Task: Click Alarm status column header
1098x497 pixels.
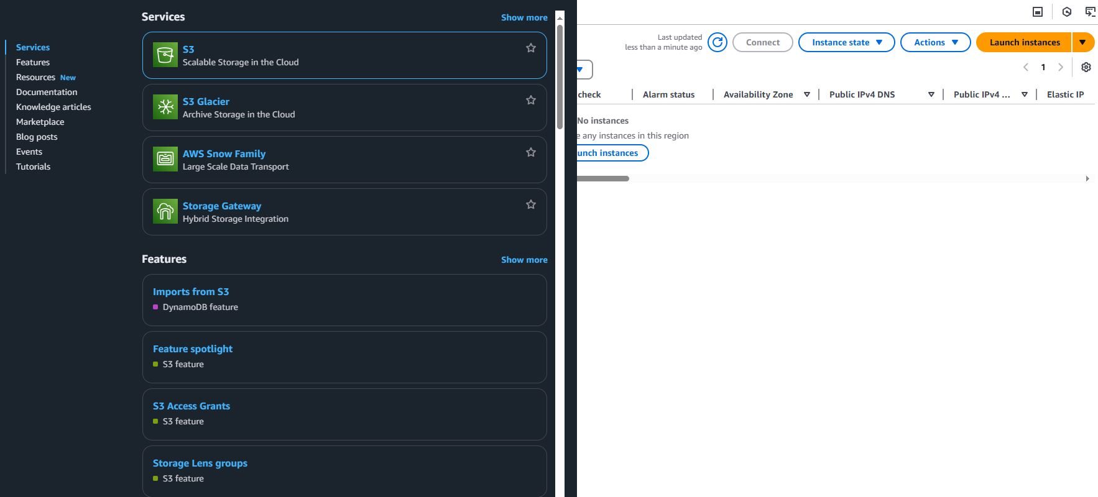Action: pos(668,94)
